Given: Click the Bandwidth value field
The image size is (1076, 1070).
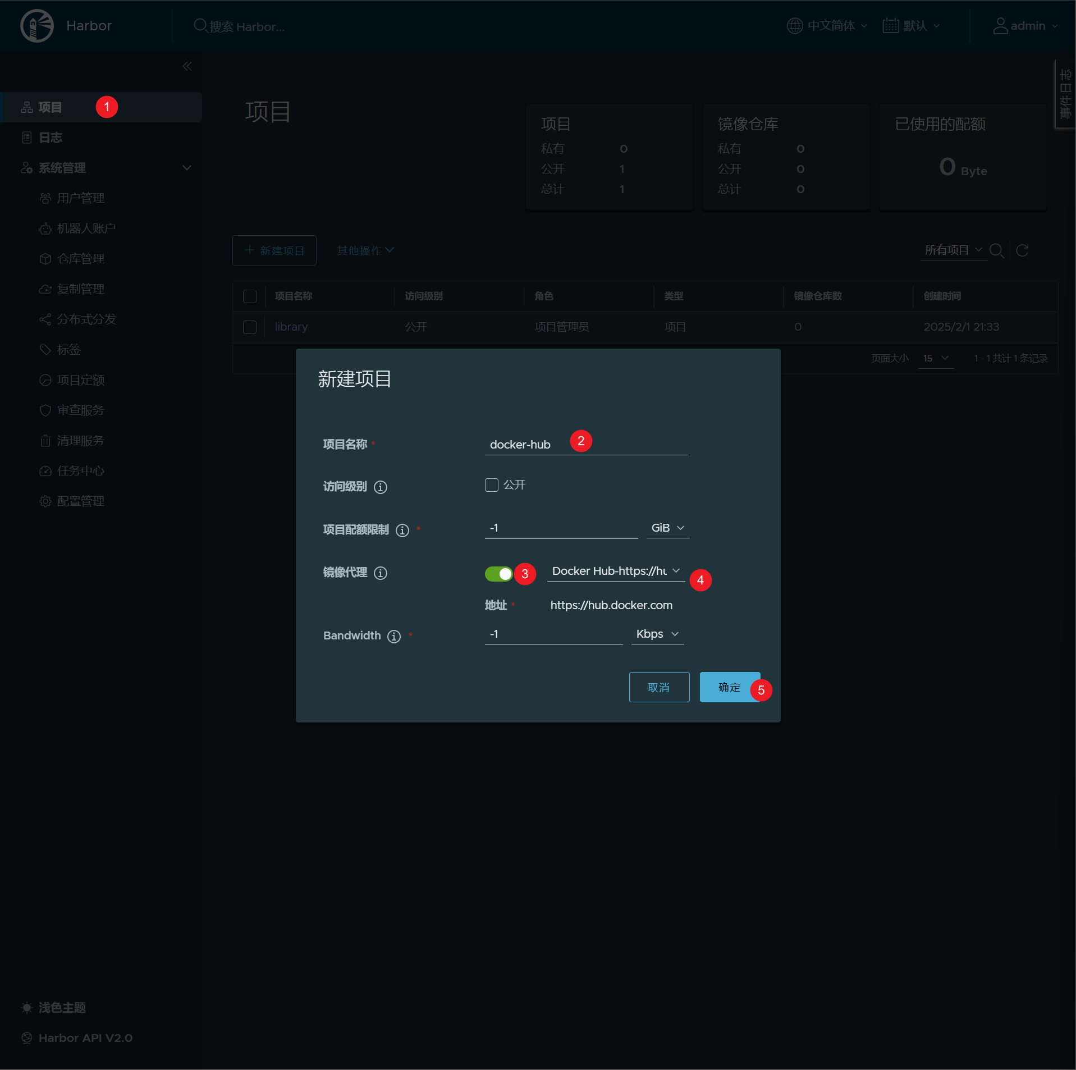Looking at the screenshot, I should [x=553, y=634].
